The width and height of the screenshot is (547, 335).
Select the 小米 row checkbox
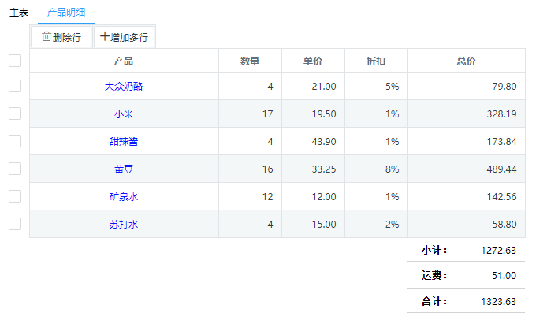tap(15, 114)
